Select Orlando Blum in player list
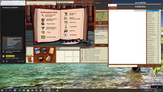 153,57
